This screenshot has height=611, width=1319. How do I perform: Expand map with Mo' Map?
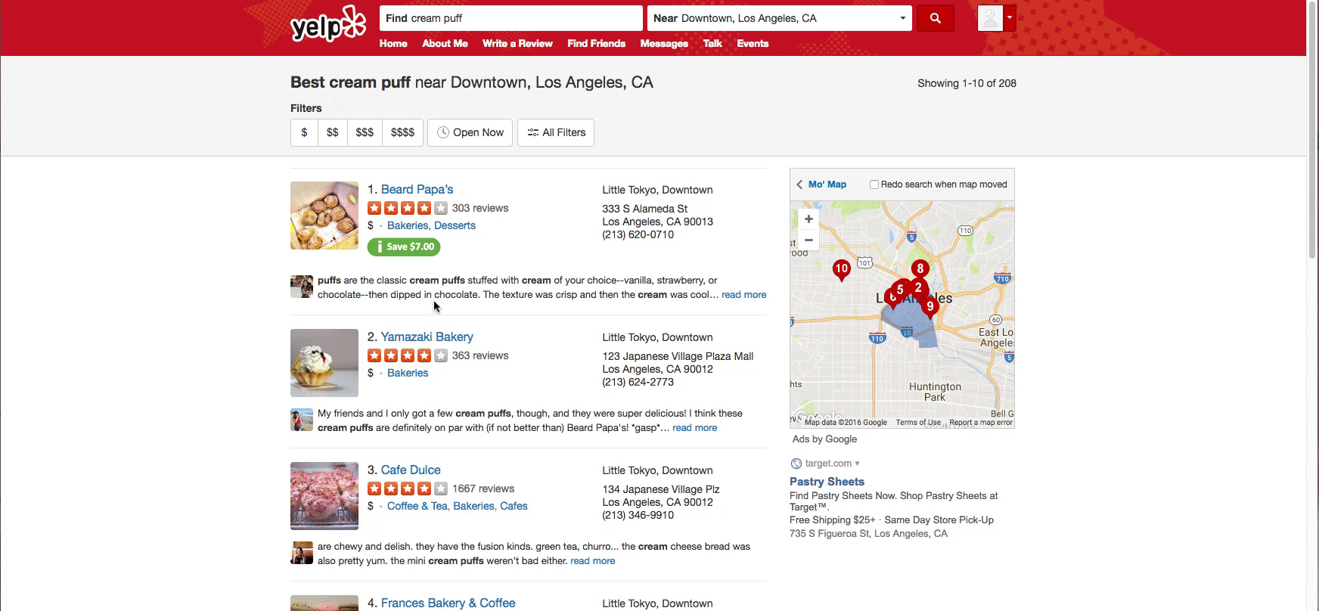(821, 185)
